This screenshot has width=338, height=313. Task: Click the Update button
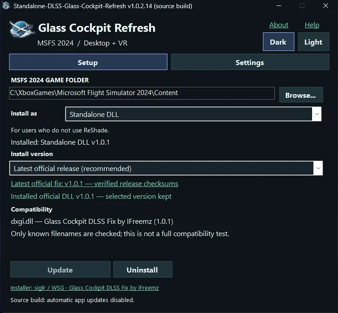click(61, 269)
